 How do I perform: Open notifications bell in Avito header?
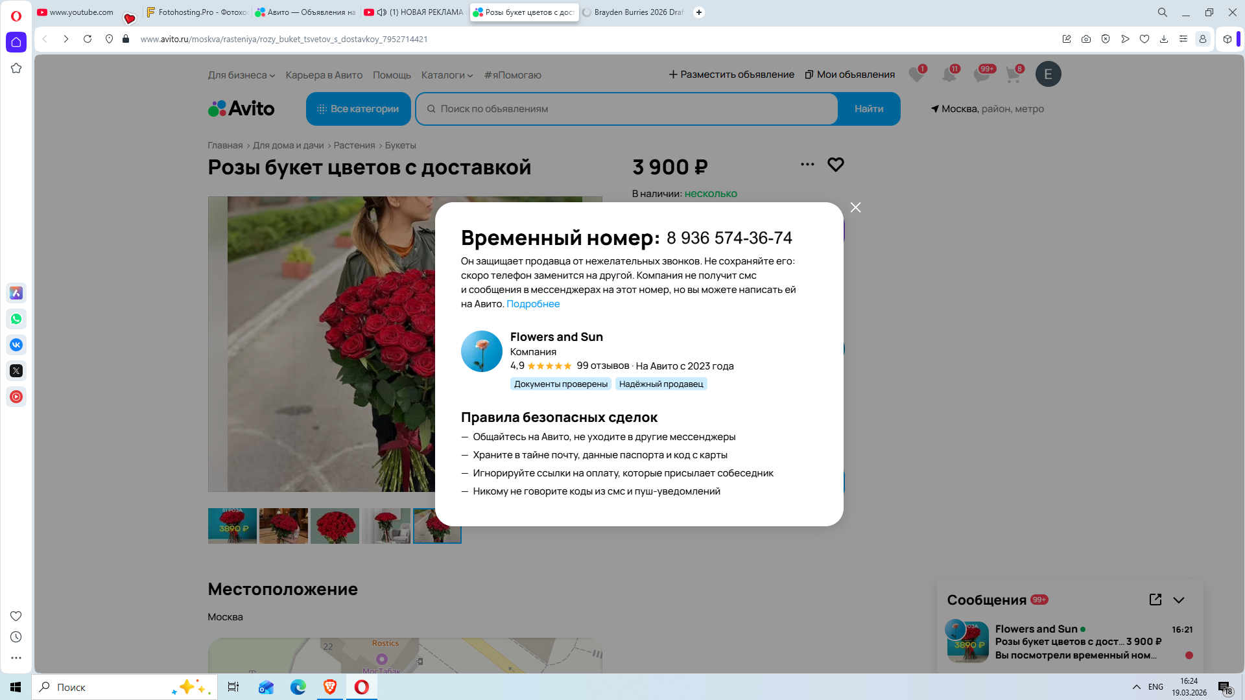pos(949,75)
